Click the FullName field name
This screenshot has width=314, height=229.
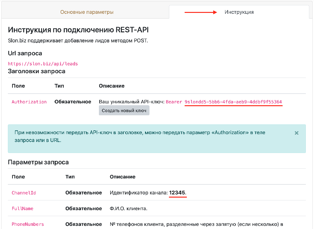22,209
